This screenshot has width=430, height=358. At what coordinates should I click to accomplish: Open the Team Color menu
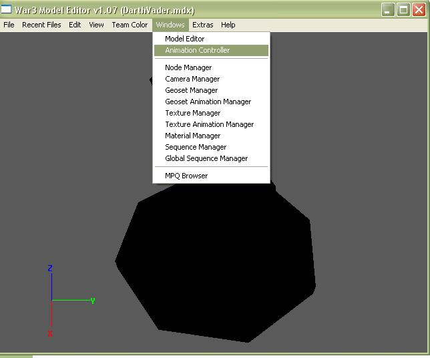coord(130,25)
